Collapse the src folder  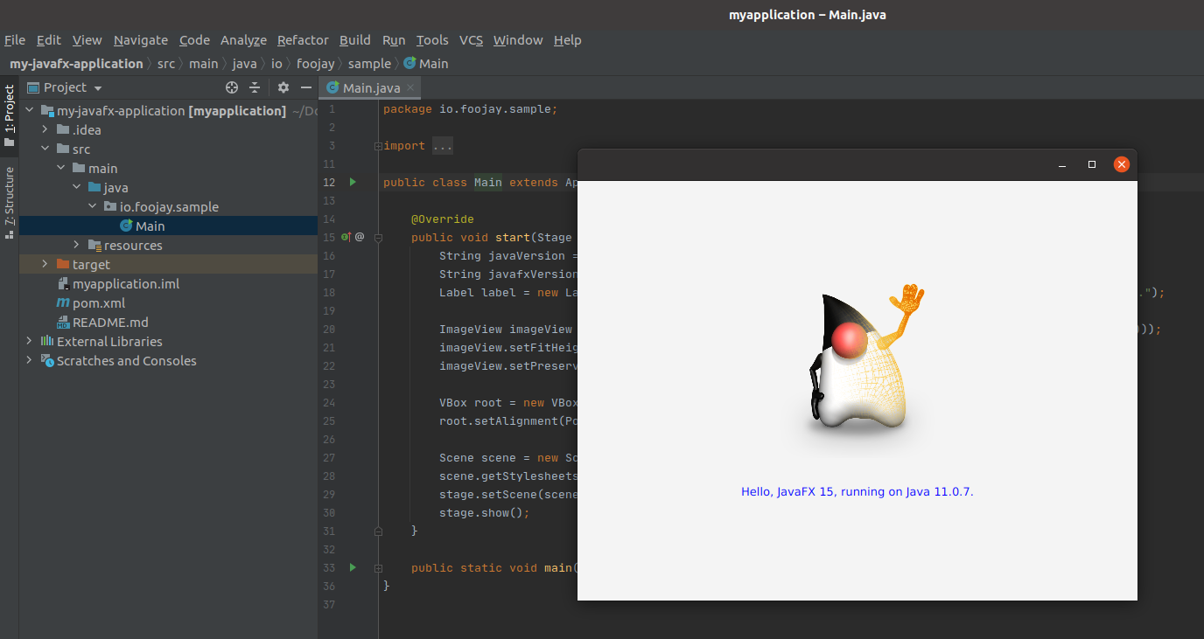click(x=45, y=149)
